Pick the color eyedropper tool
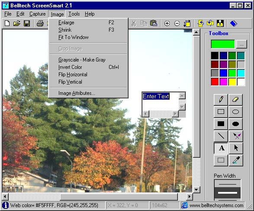 [236, 160]
